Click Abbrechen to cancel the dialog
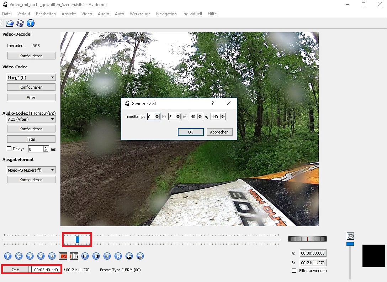 [x=219, y=132]
